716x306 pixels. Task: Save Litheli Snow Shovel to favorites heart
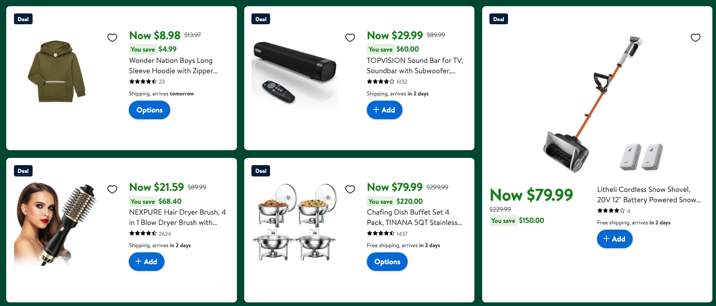[696, 38]
